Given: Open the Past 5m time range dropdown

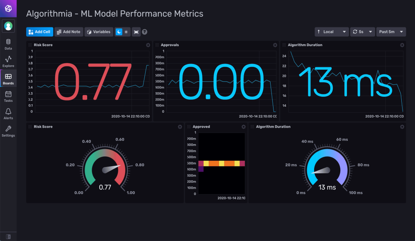Looking at the screenshot, I should coord(391,32).
